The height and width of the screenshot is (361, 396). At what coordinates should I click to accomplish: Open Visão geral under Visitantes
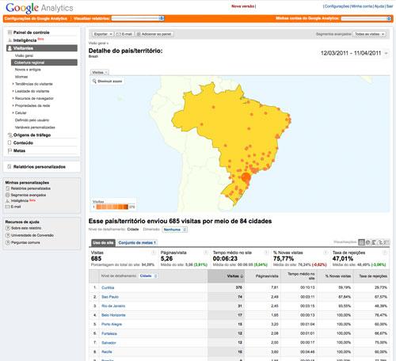(x=24, y=55)
